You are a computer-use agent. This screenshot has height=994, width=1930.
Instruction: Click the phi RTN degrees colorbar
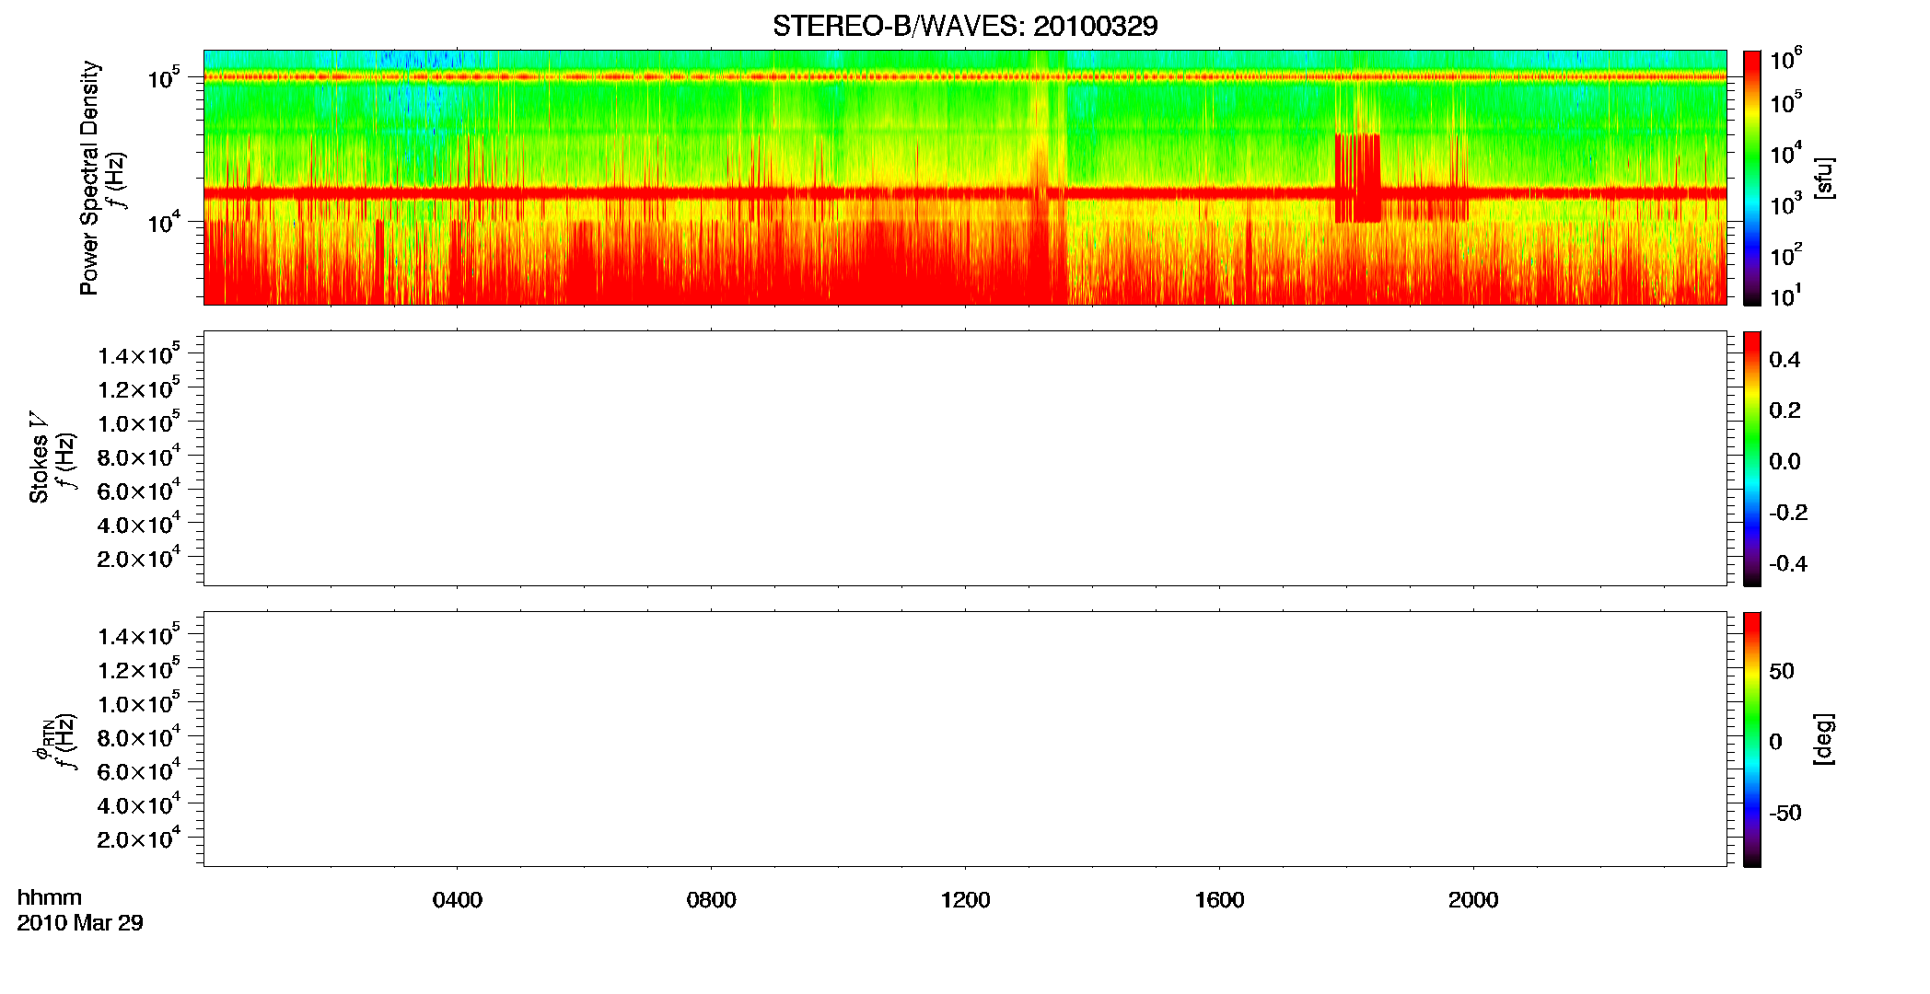(x=1752, y=739)
